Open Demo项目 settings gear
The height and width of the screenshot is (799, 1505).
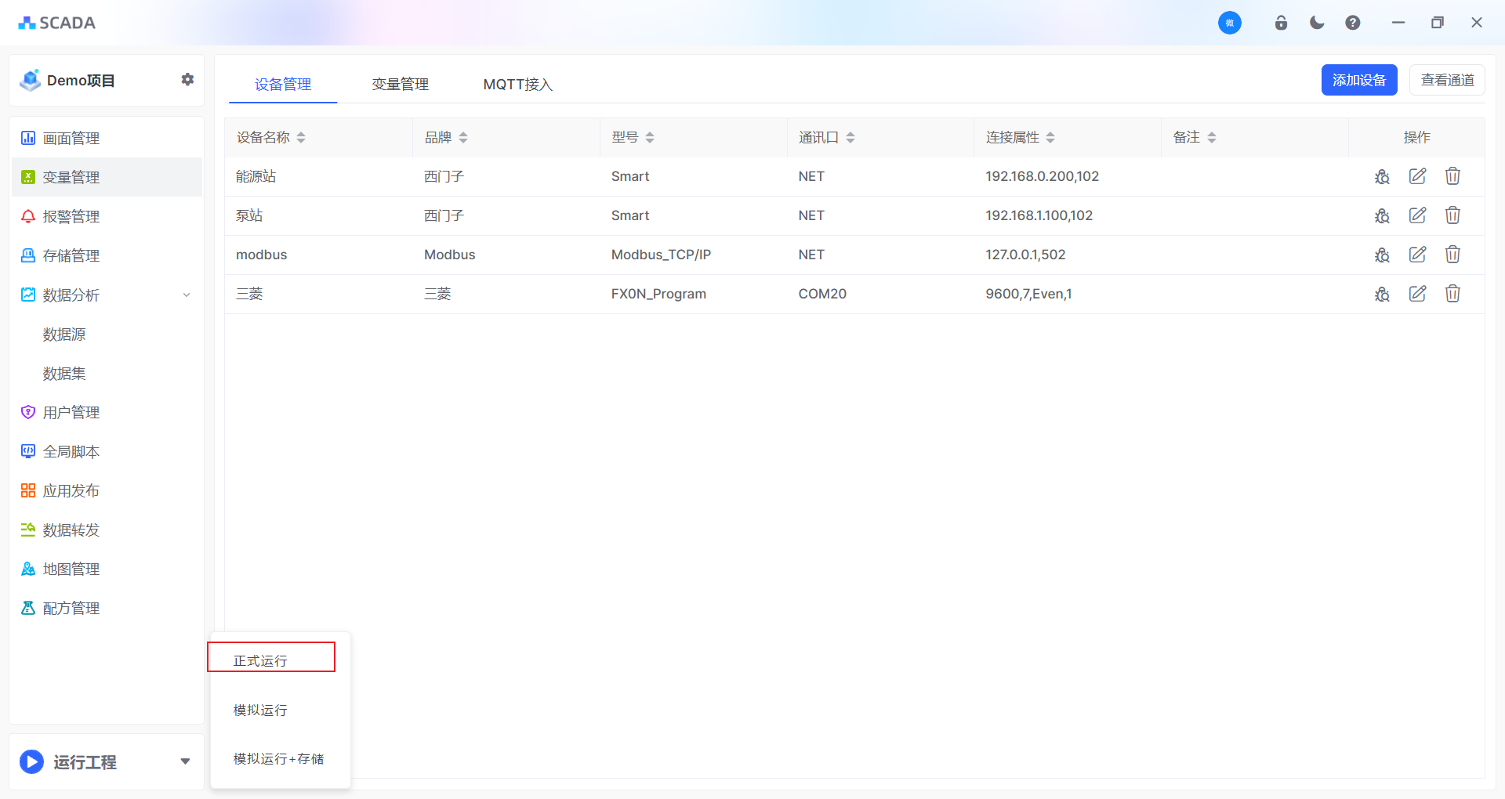tap(187, 80)
